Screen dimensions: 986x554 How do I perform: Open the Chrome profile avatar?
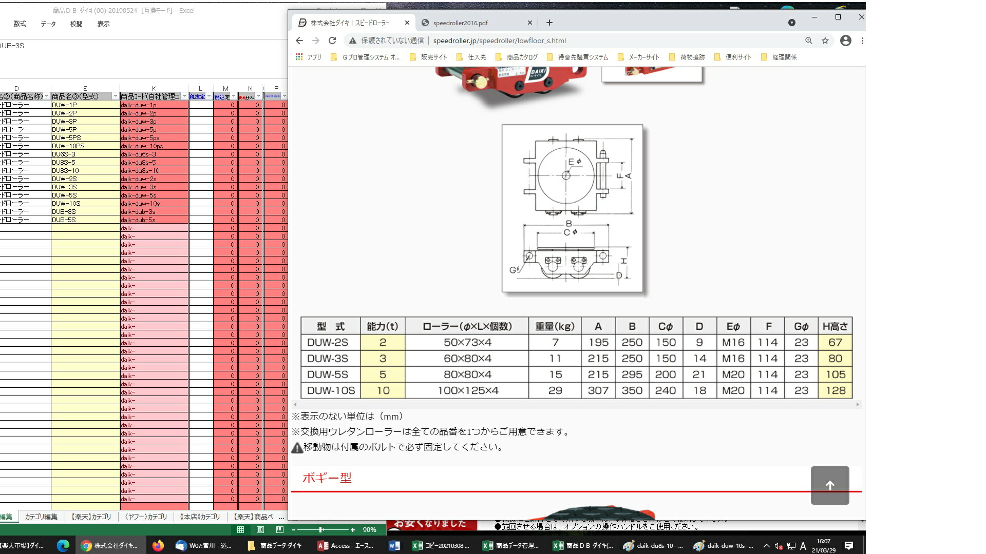[845, 41]
